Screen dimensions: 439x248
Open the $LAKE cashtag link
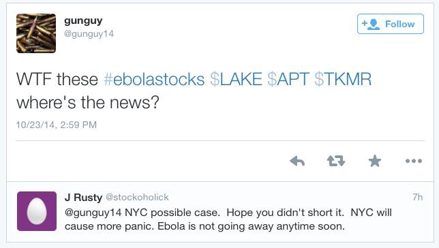pyautogui.click(x=236, y=79)
